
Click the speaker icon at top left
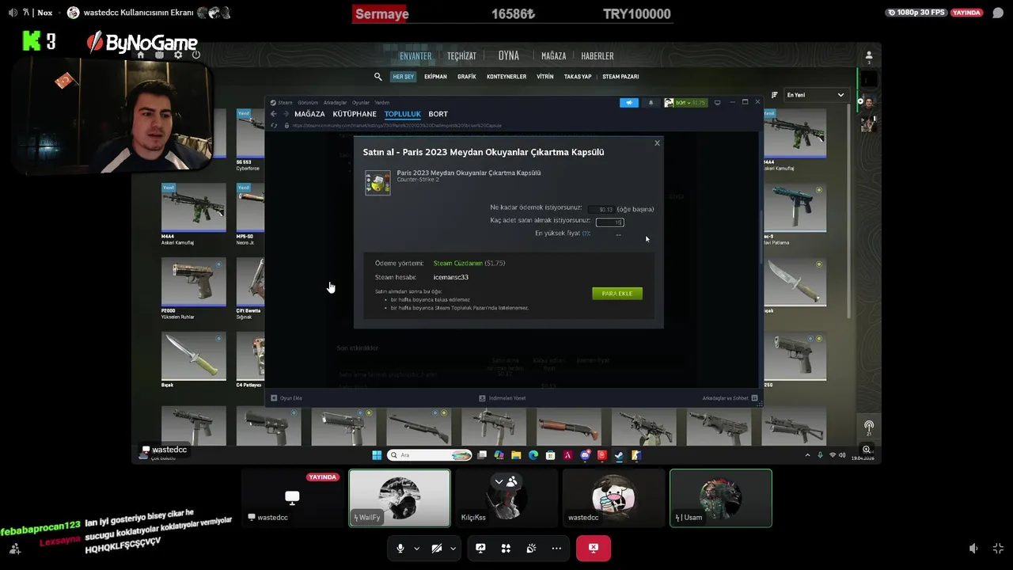(13, 13)
